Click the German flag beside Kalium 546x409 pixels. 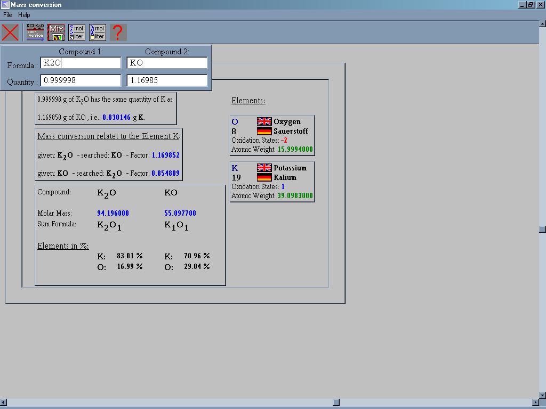(x=264, y=177)
